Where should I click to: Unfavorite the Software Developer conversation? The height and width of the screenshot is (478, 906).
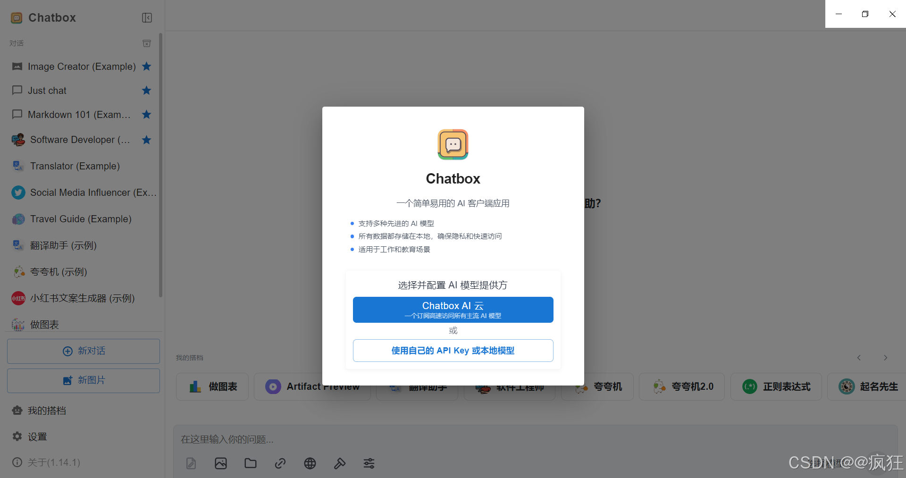click(x=146, y=140)
